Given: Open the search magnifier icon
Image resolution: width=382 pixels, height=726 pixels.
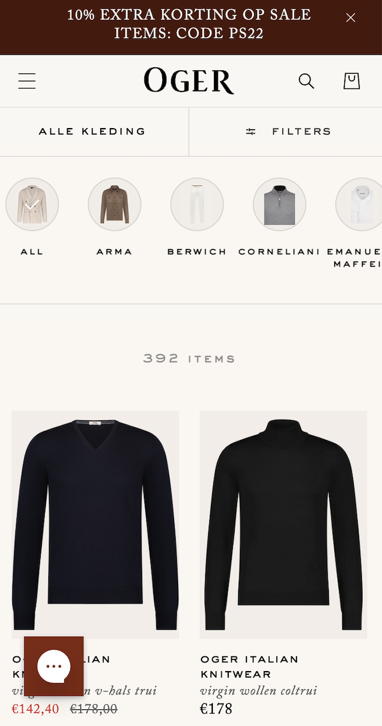Looking at the screenshot, I should (x=307, y=81).
